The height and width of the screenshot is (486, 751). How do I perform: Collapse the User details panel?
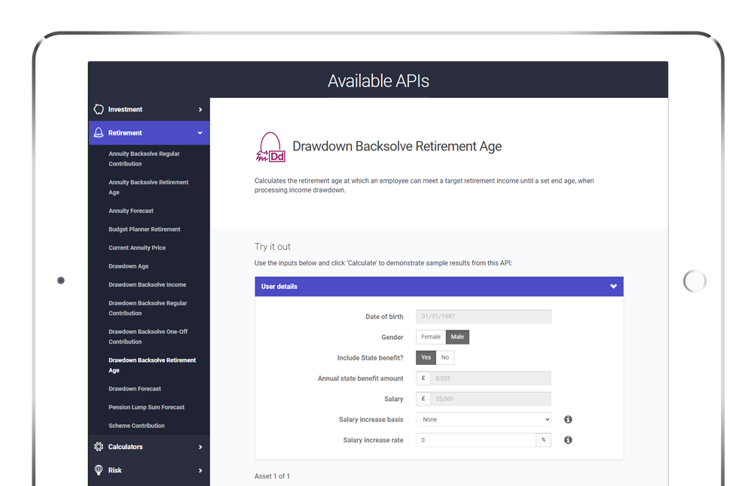[613, 287]
